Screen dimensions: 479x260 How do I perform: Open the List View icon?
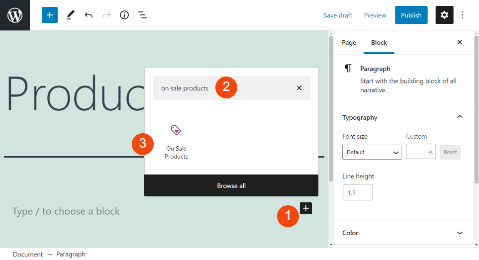point(142,15)
